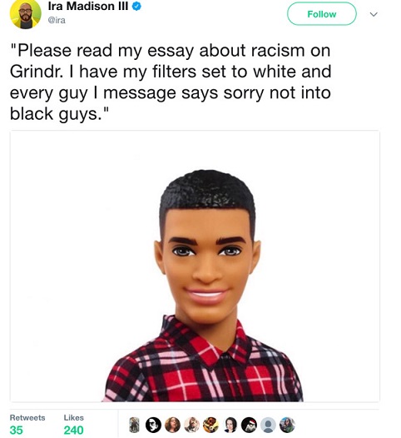The width and height of the screenshot is (401, 438).
Task: Click the blue verified badge beside Ira Madison III
Action: point(136,7)
